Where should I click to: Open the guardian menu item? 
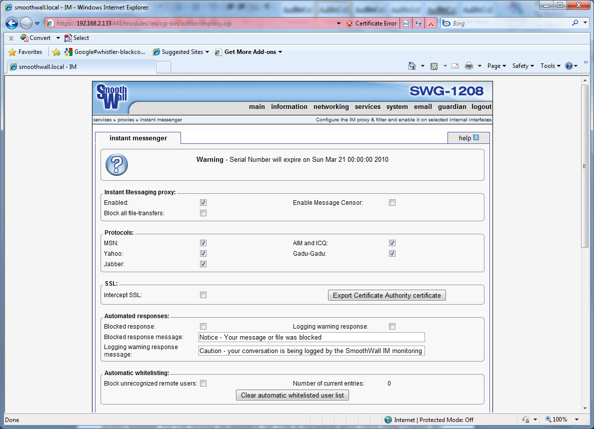[x=452, y=107]
